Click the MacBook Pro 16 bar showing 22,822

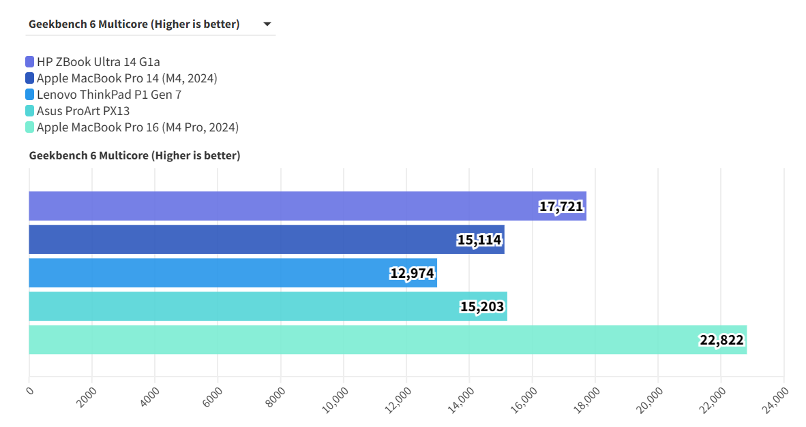pyautogui.click(x=341, y=340)
